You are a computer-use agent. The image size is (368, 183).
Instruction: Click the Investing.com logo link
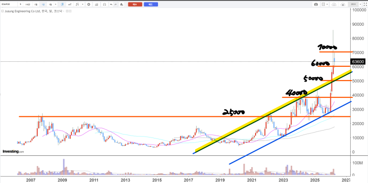pyautogui.click(x=13, y=151)
